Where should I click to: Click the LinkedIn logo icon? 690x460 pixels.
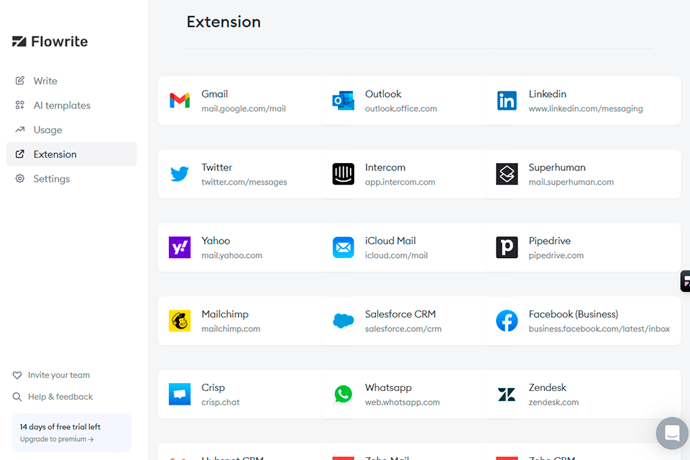[507, 101]
